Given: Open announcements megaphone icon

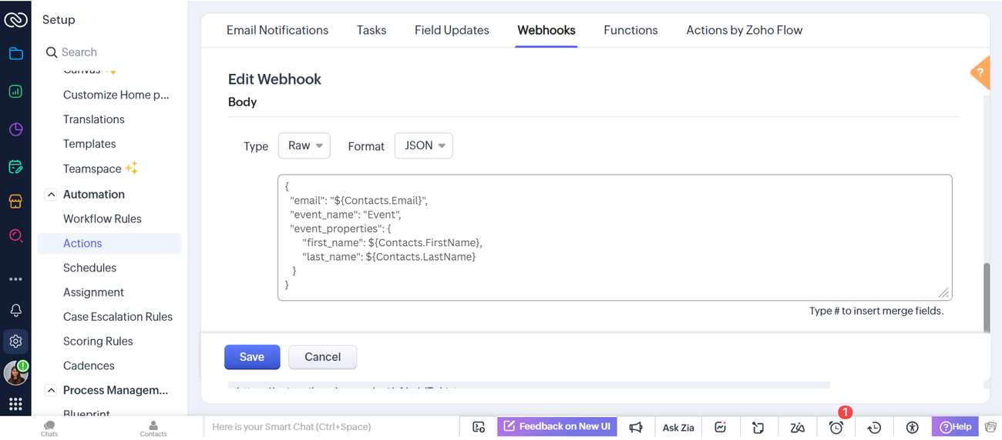Looking at the screenshot, I should click(636, 427).
